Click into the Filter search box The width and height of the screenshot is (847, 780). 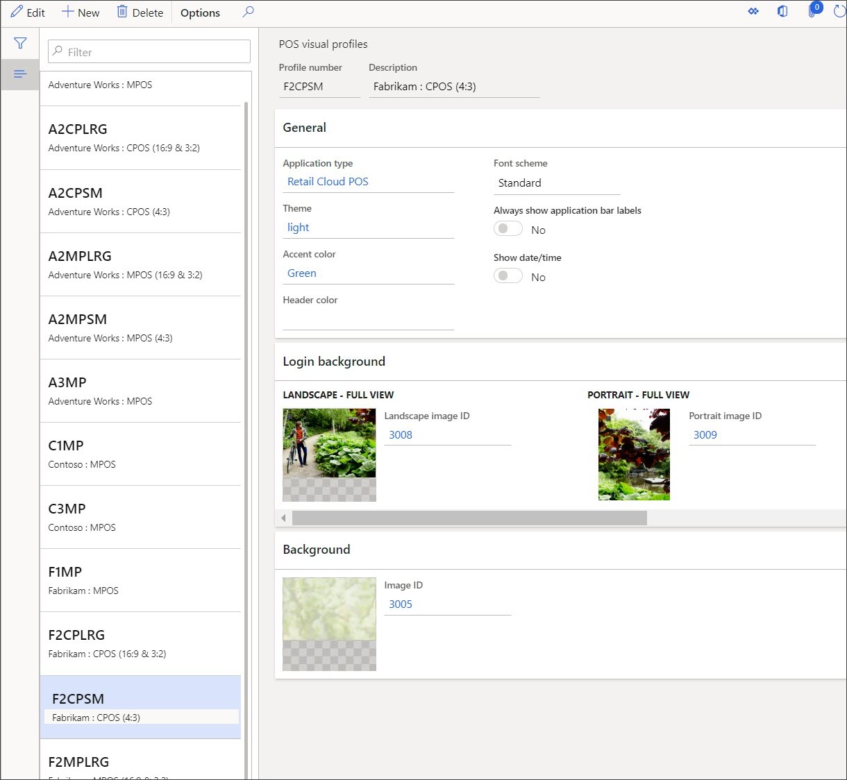(x=149, y=52)
